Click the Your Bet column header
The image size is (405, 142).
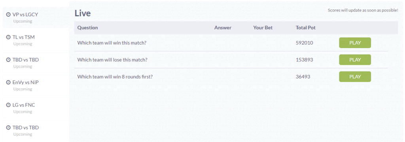click(x=263, y=28)
